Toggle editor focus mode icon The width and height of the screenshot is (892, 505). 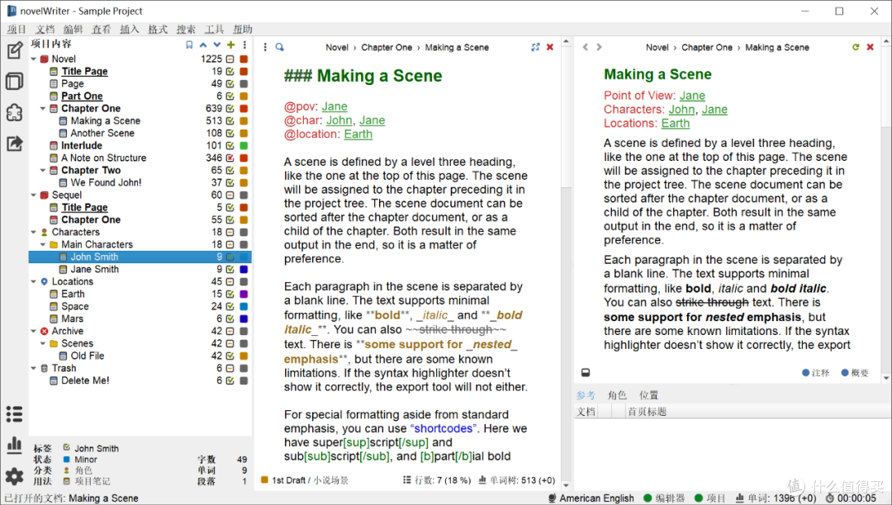535,47
